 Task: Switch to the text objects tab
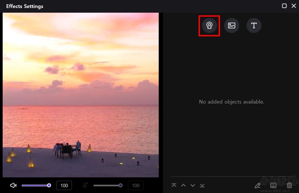point(254,25)
